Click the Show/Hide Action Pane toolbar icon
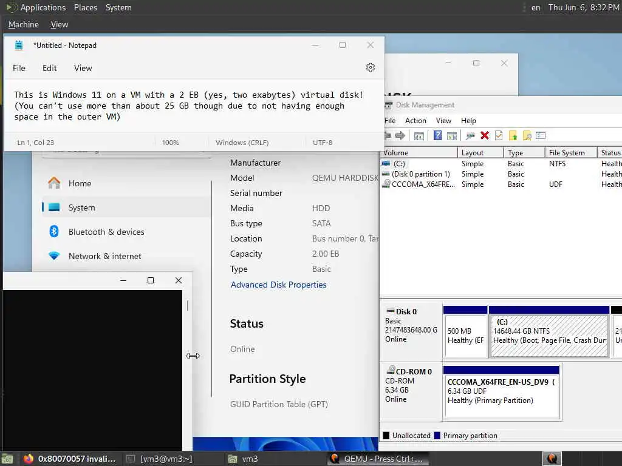Viewport: 622px width, 466px height. tap(452, 135)
